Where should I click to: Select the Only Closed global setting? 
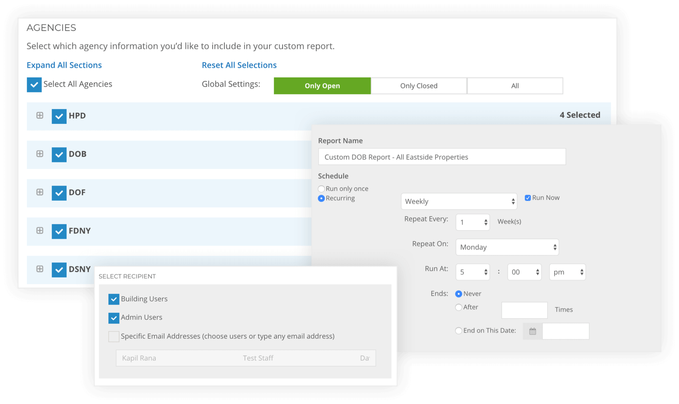point(419,86)
